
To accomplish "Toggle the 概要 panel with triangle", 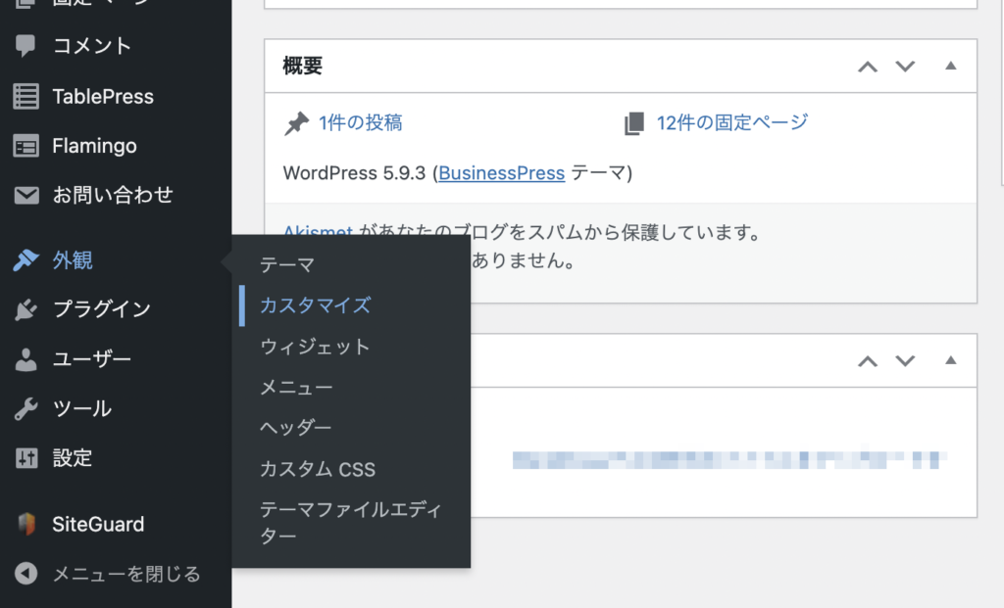I will click(949, 67).
